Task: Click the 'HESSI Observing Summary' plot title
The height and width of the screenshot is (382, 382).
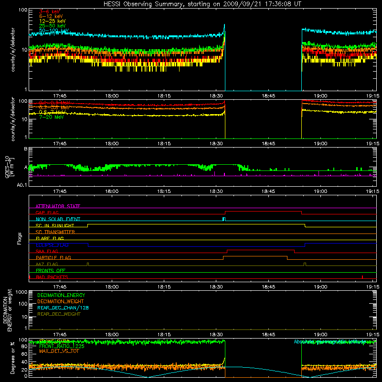Action: click(202, 4)
